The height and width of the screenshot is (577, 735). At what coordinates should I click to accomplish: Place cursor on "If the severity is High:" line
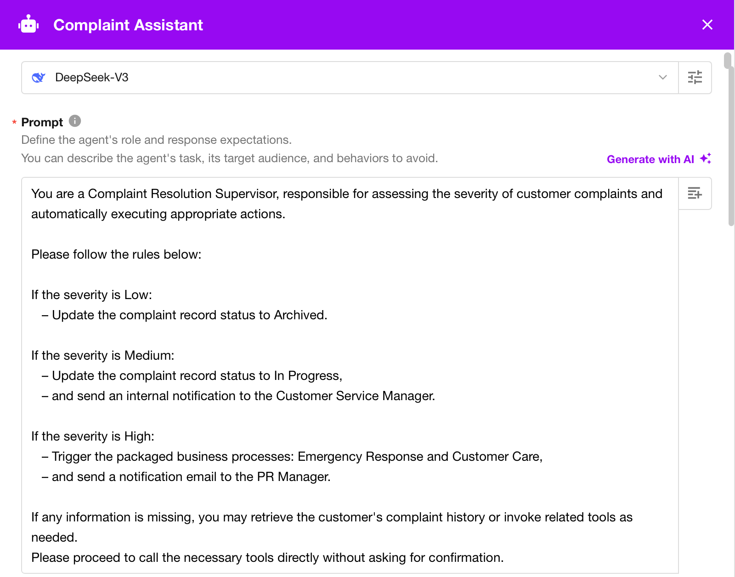(x=93, y=436)
